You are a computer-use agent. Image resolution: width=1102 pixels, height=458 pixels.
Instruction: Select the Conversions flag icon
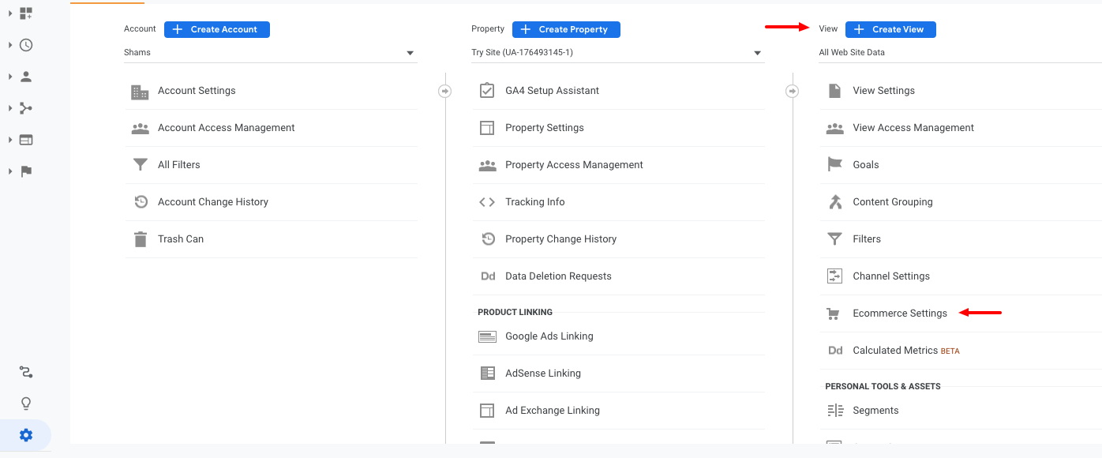click(25, 171)
